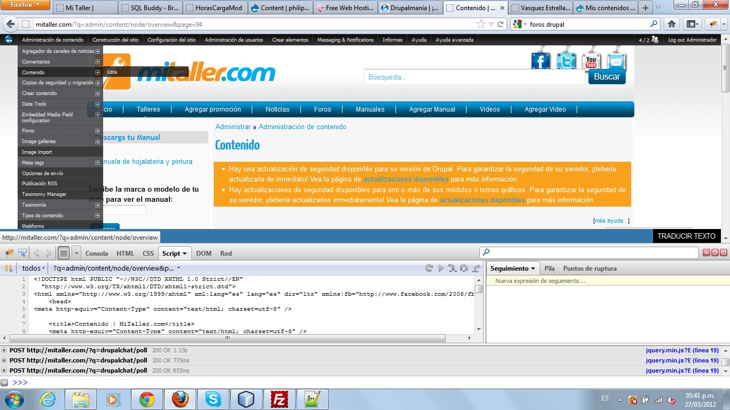Click 'Nueva expresión de seguimiento' watch field
This screenshot has height=410, width=730.
pyautogui.click(x=608, y=281)
